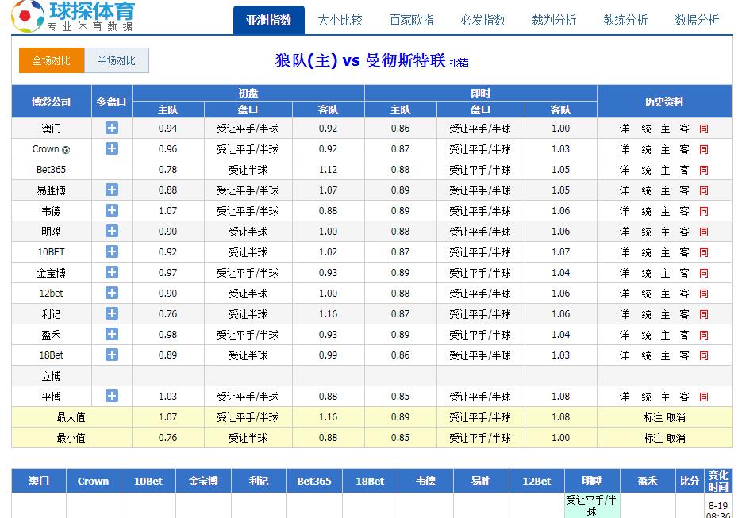
Task: Select the 全场对比 toggle button
Action: (x=51, y=60)
